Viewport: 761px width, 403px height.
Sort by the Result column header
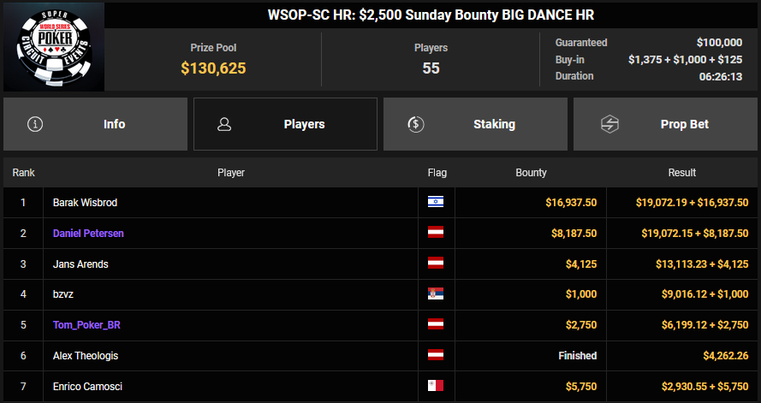pos(682,173)
